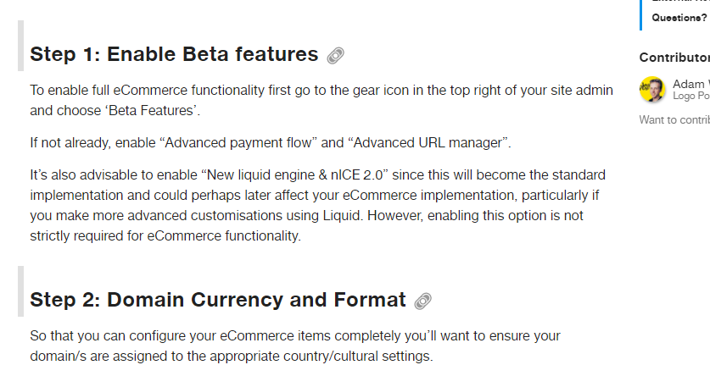Click the anchor link icon beside Step 2 heading
The width and height of the screenshot is (710, 365).
[x=423, y=301]
